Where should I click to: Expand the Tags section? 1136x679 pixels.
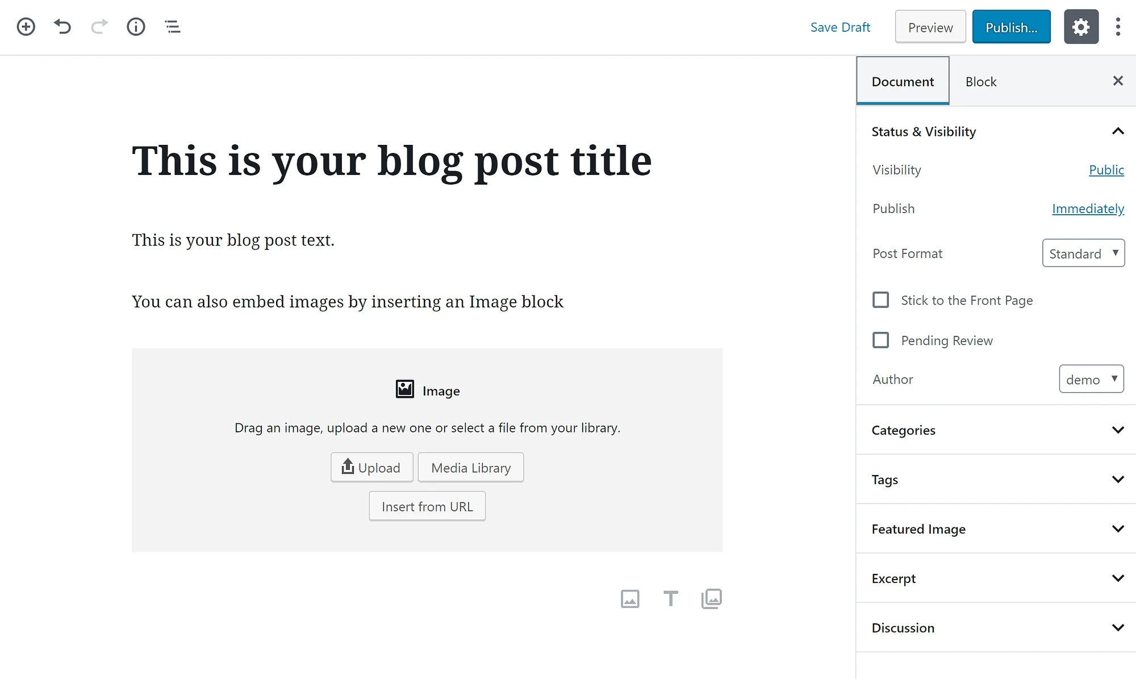1117,480
